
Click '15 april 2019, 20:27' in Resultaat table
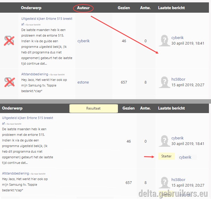pos(188,185)
